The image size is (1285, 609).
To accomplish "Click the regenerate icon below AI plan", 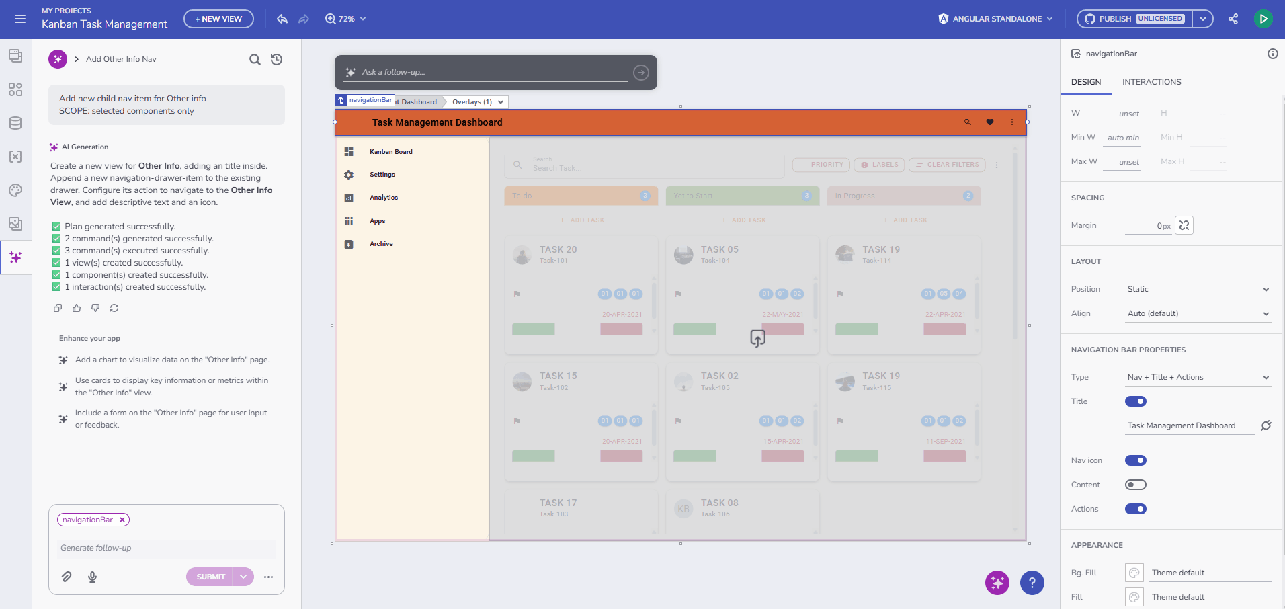I will point(114,308).
